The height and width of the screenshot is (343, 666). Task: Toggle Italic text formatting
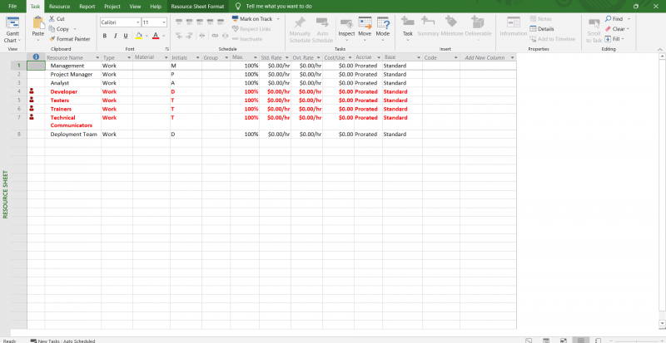coord(116,36)
